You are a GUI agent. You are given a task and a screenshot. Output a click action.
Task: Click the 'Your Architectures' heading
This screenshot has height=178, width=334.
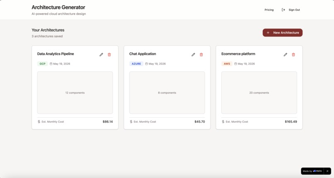[x=48, y=30]
